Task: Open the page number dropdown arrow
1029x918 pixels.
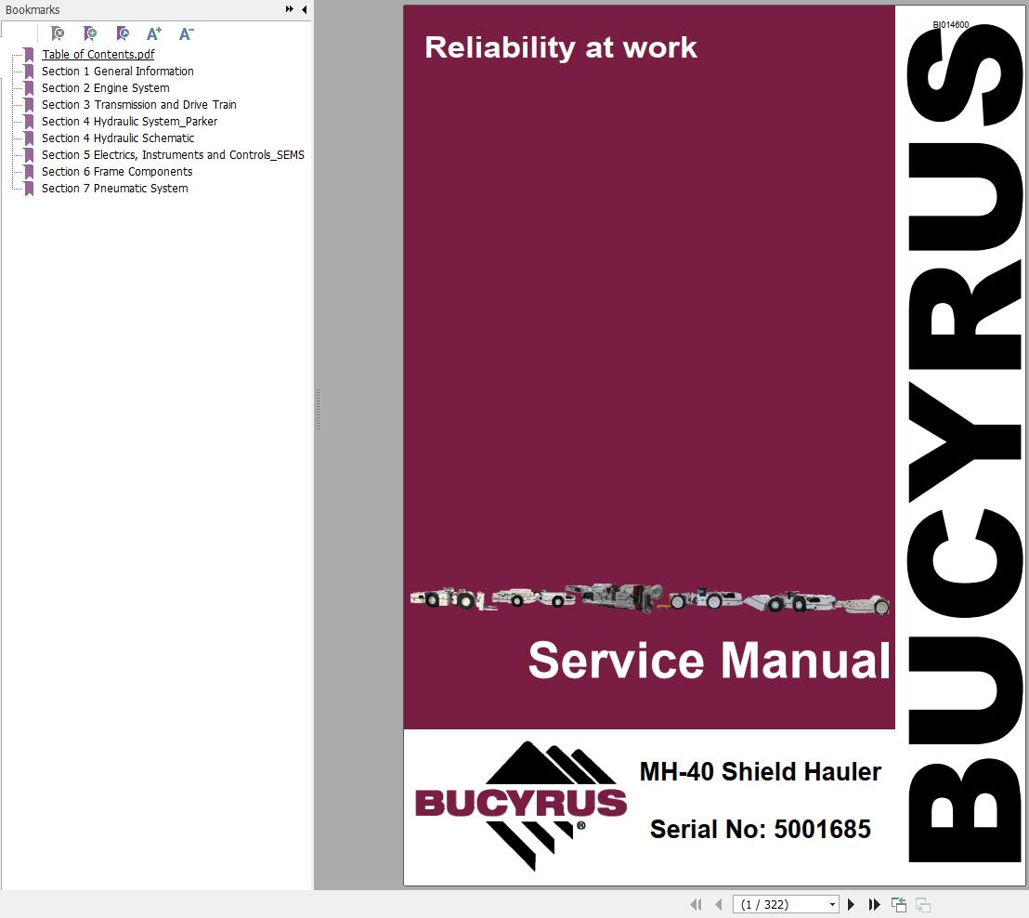Action: tap(832, 905)
